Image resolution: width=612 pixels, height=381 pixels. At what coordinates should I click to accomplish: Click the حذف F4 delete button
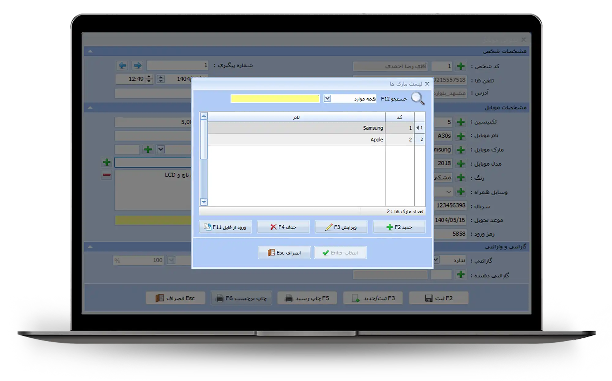[x=283, y=227]
